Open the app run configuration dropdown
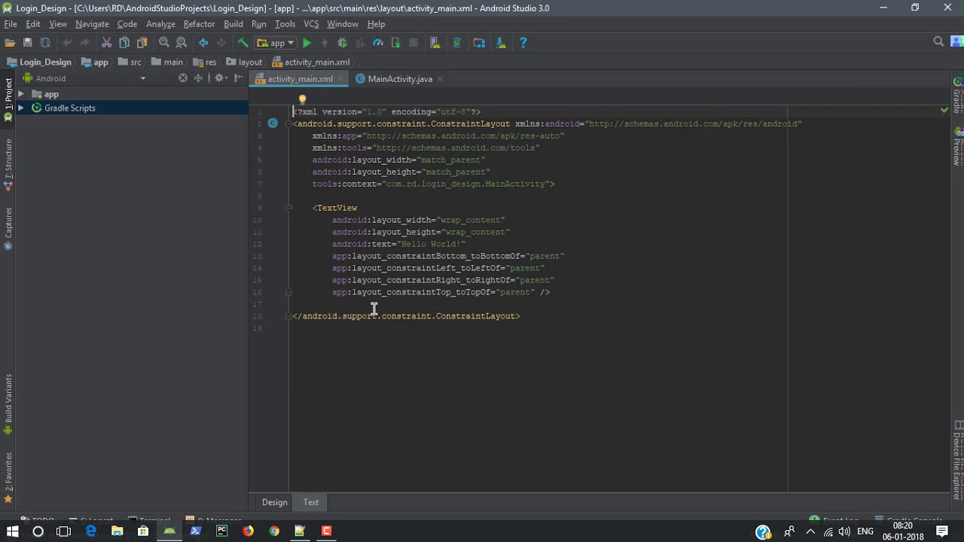The height and width of the screenshot is (542, 964). point(276,43)
